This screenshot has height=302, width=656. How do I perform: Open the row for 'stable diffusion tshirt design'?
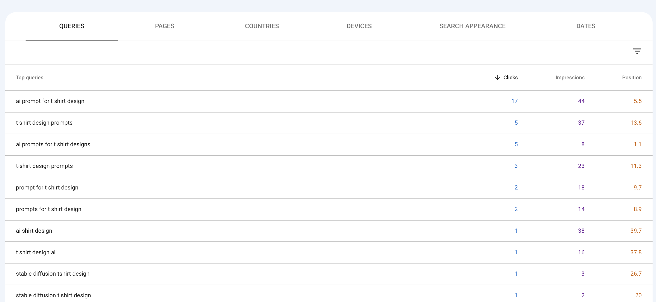click(x=52, y=274)
